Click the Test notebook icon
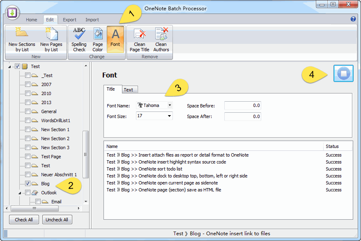Viewport: 361px width, 241px height. click(25, 66)
